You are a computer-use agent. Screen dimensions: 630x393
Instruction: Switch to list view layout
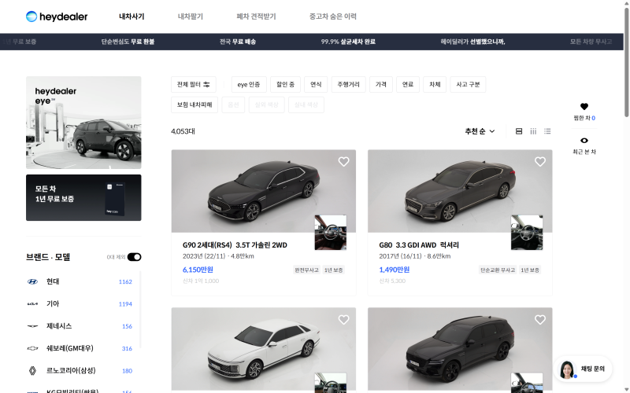[547, 131]
